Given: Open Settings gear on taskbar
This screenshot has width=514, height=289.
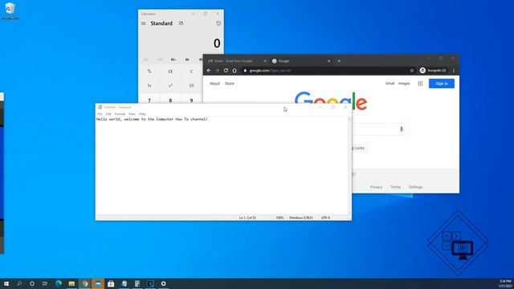Looking at the screenshot, I should coord(163,283).
